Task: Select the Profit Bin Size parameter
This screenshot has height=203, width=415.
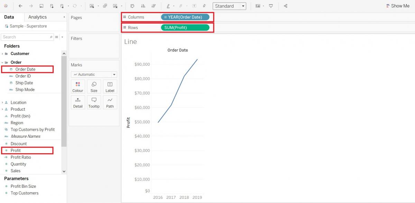Action: point(23,186)
